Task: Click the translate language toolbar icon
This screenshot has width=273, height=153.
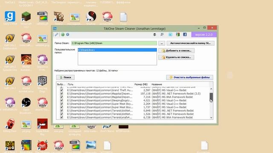Action: pyautogui.click(x=162, y=34)
